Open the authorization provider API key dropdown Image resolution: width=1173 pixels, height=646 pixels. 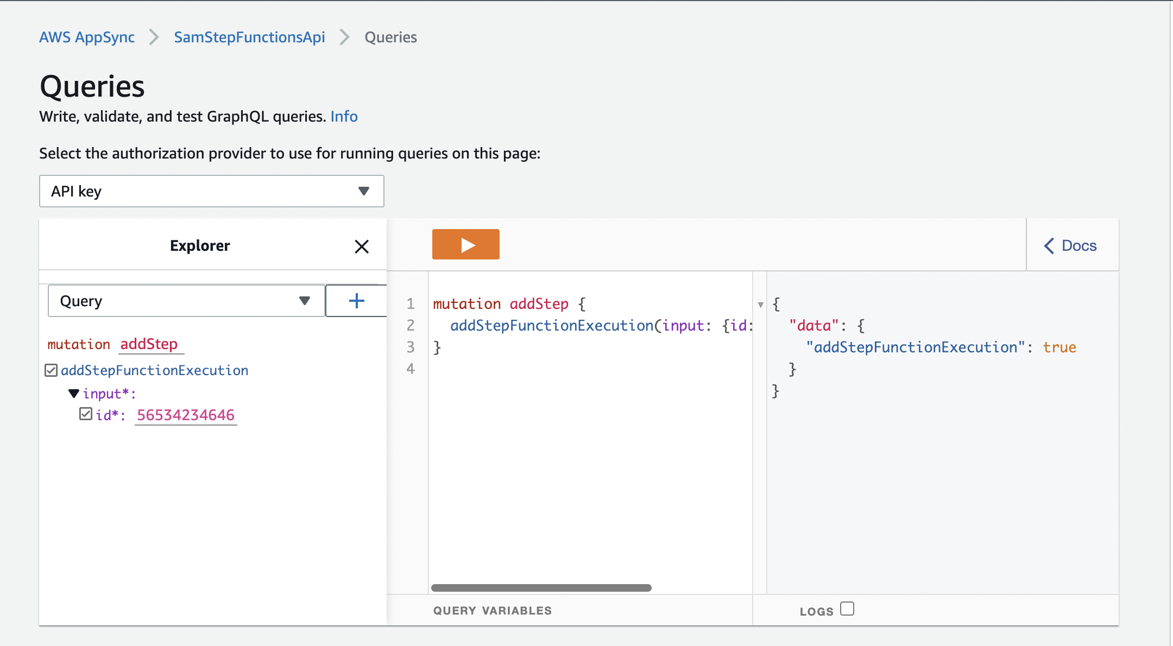point(212,191)
